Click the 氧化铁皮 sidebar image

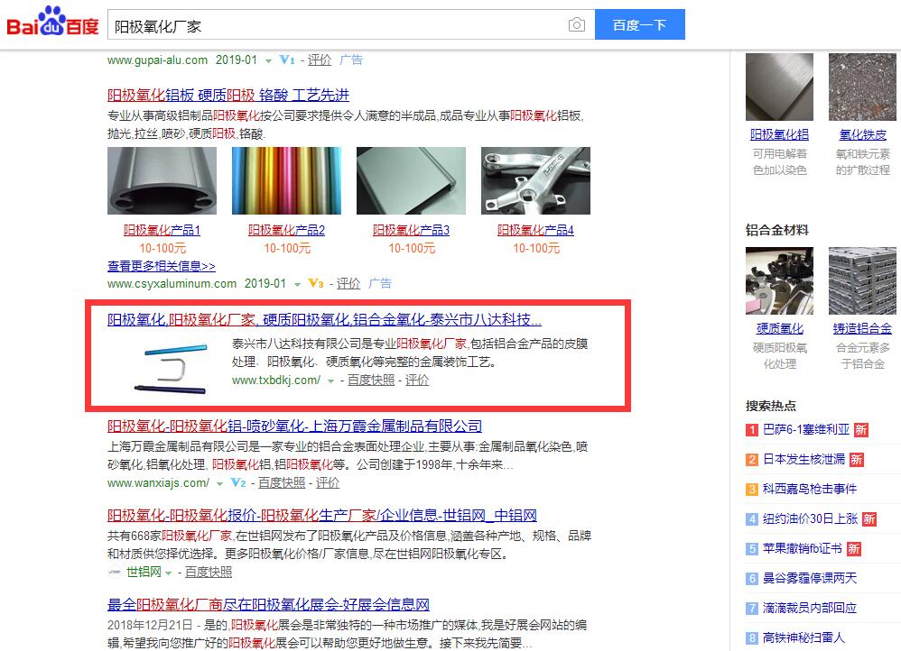[862, 87]
